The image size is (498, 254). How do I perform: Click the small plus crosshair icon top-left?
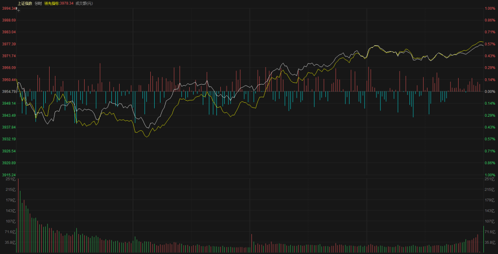click(x=18, y=9)
